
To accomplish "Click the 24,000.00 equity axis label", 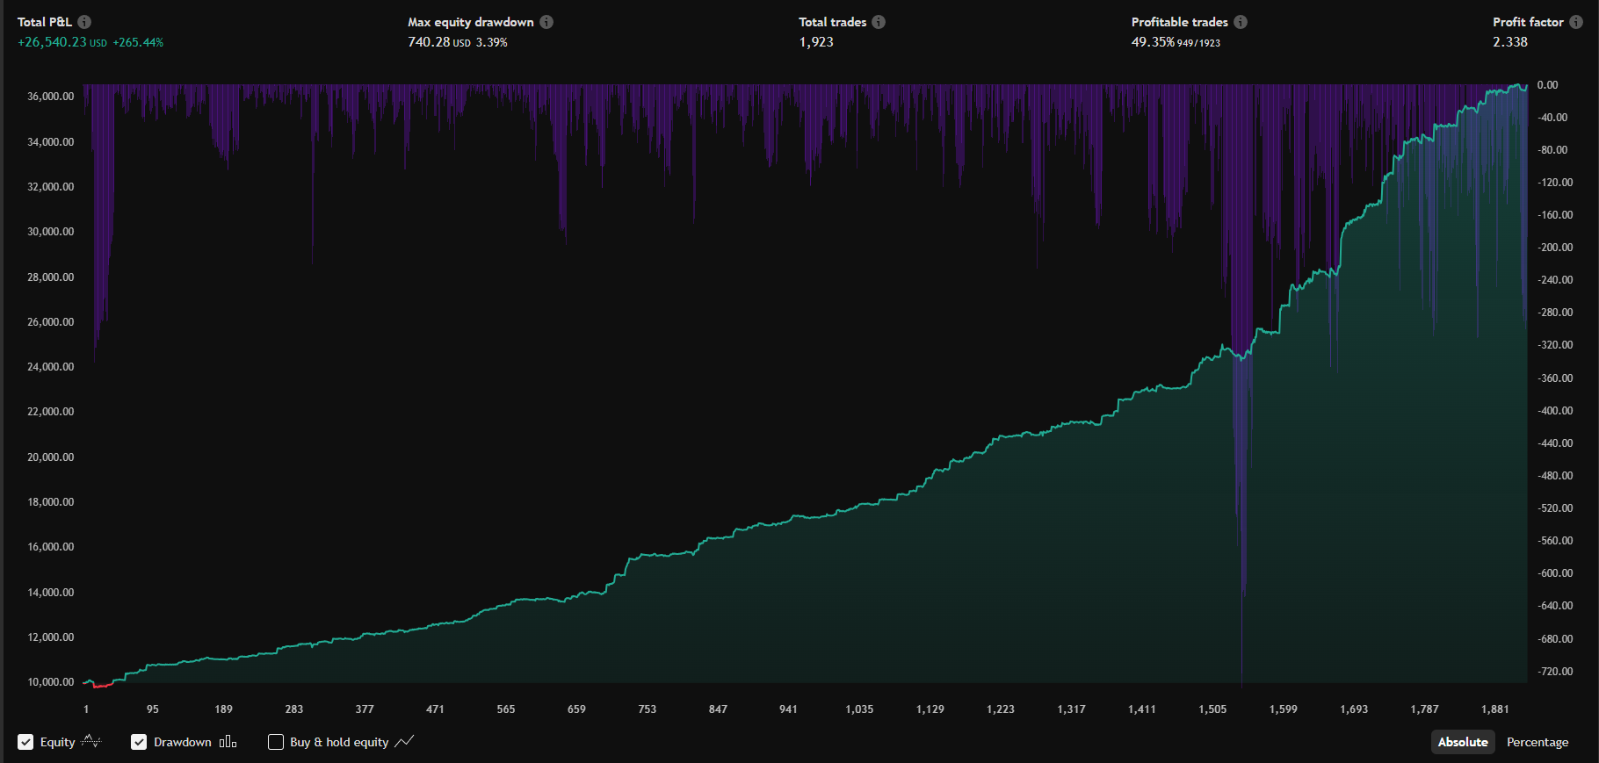I will point(51,367).
